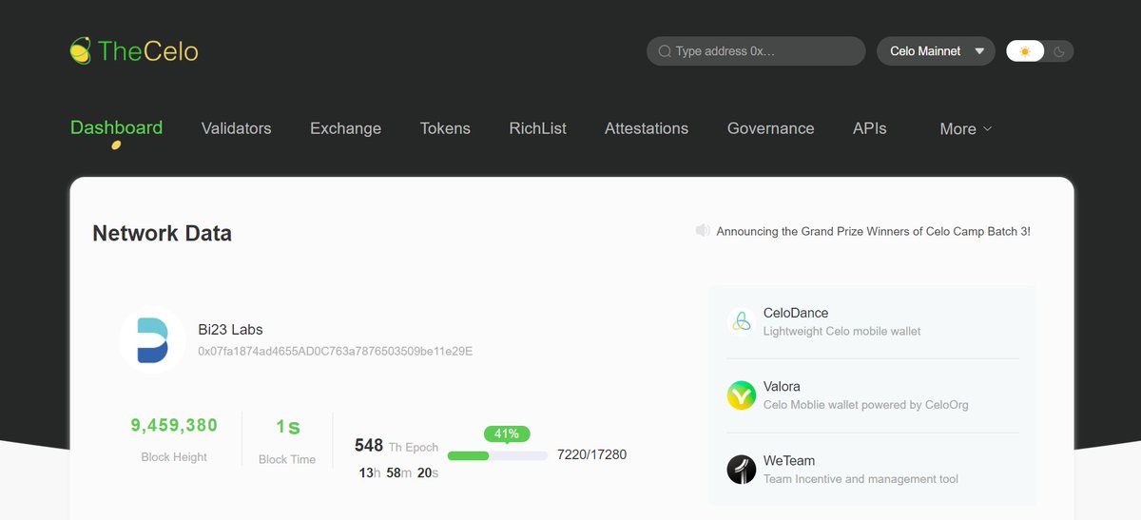Open the Dashboard tab

(116, 127)
